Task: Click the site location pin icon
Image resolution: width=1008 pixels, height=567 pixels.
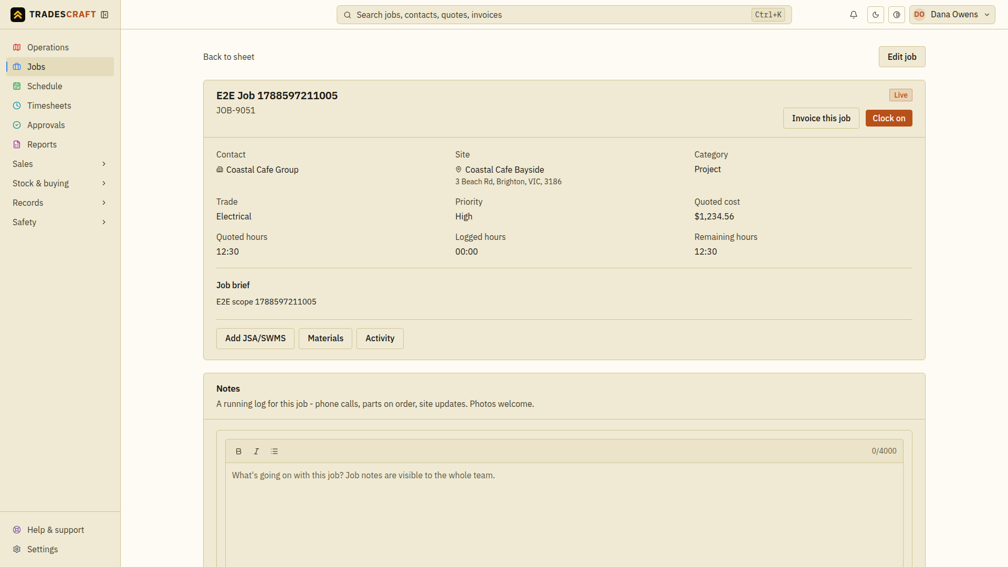Action: click(458, 170)
